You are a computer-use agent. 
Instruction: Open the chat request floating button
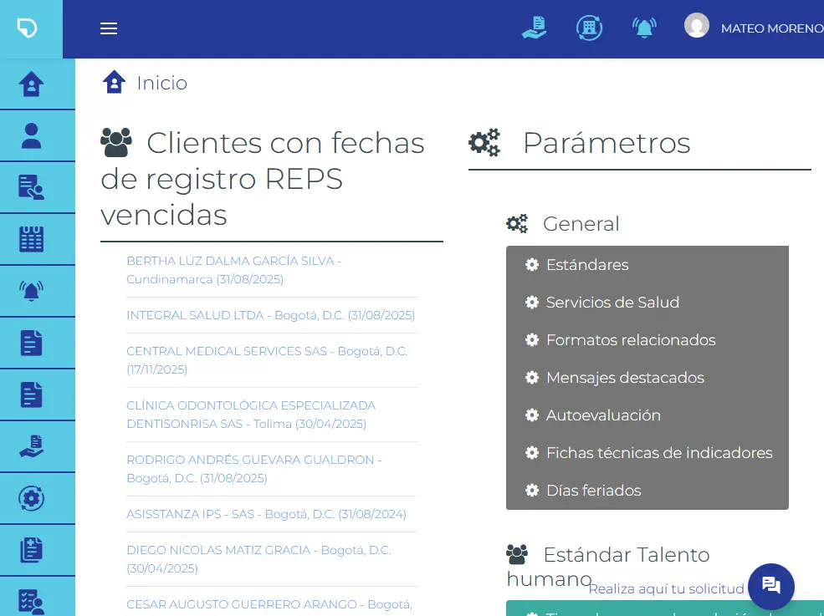(770, 586)
